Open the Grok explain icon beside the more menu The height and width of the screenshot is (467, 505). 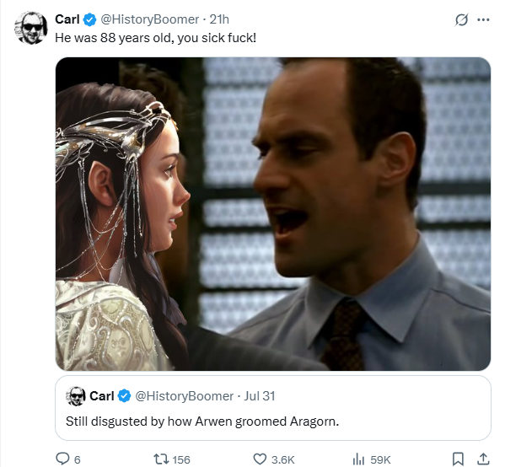coord(461,20)
